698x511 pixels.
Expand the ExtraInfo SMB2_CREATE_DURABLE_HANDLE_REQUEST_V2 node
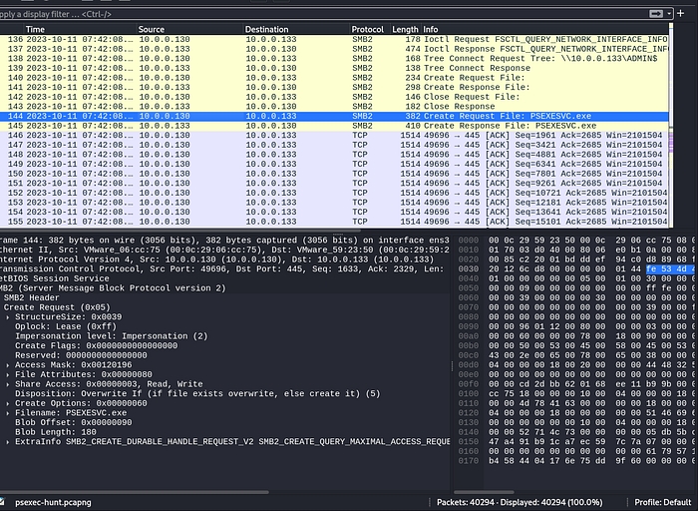pyautogui.click(x=9, y=441)
